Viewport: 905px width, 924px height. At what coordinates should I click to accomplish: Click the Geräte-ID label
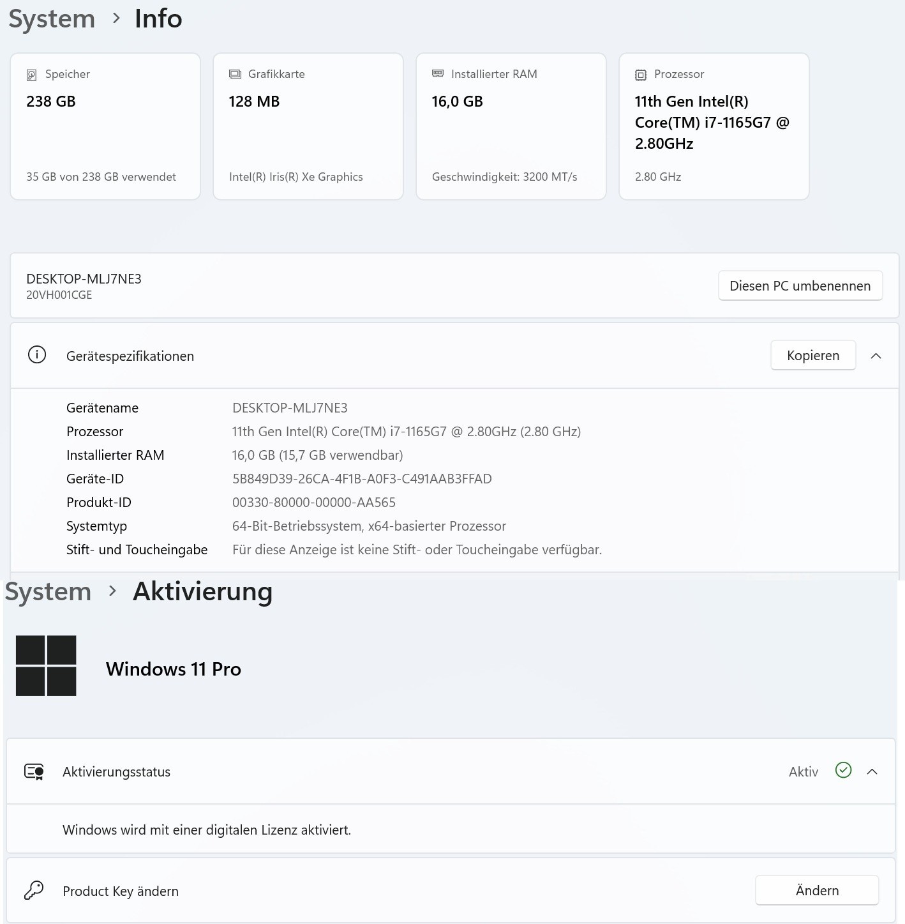click(x=95, y=478)
